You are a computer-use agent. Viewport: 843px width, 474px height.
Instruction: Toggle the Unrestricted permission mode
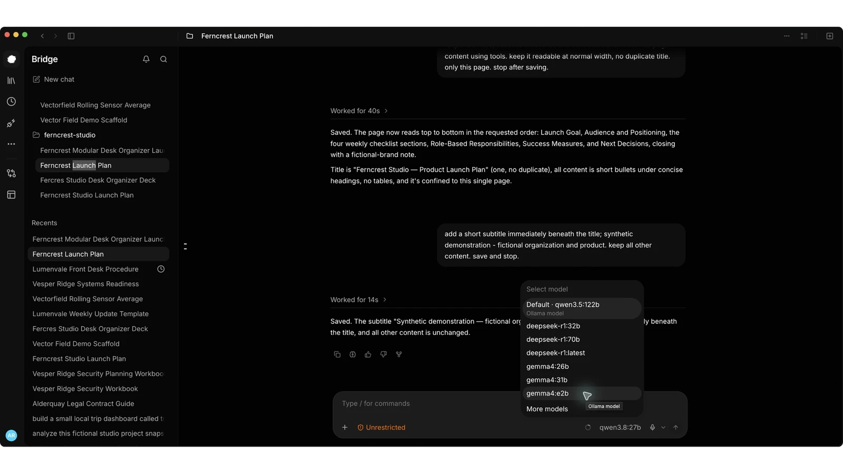click(x=381, y=427)
